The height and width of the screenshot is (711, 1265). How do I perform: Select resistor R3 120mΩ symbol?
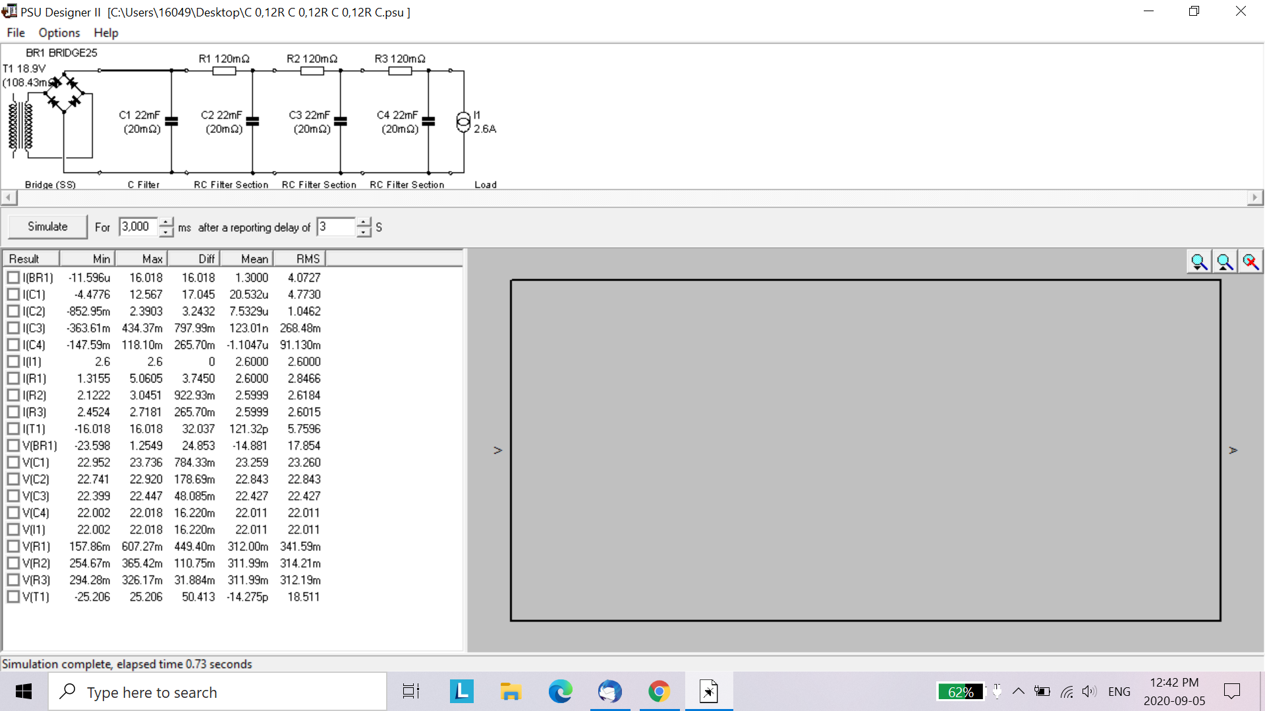pyautogui.click(x=400, y=70)
